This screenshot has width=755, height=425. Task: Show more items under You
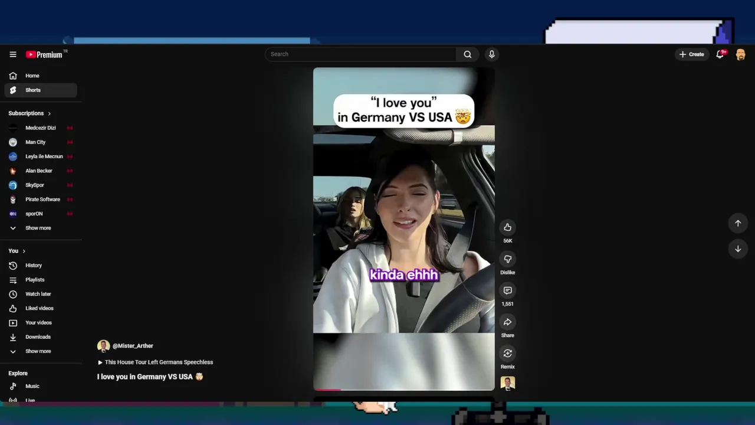click(x=41, y=351)
